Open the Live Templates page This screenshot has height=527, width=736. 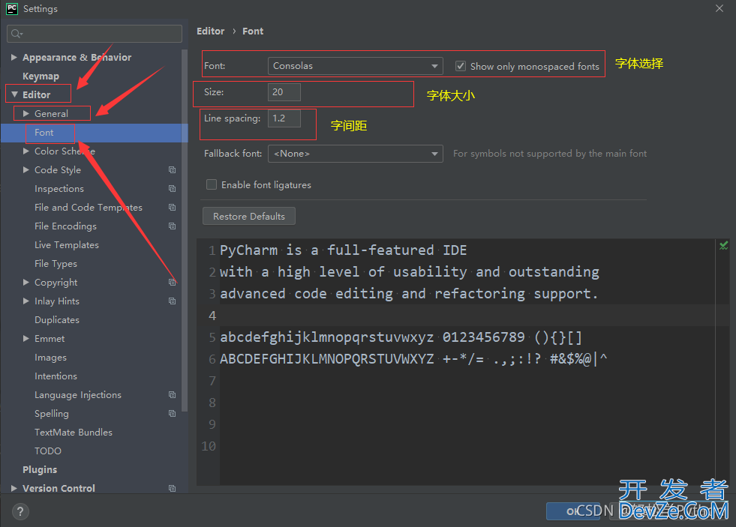tap(67, 244)
